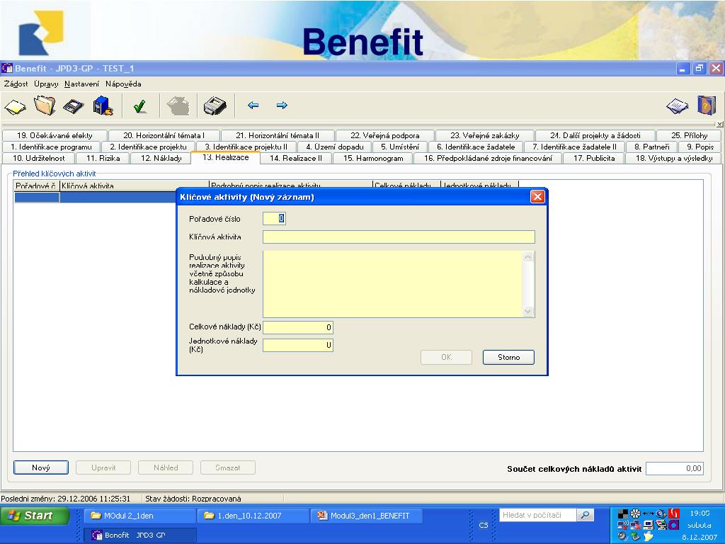725x544 pixels.
Task: Switch to Modul3_den1_BENEFIT taskbar item
Action: (366, 516)
